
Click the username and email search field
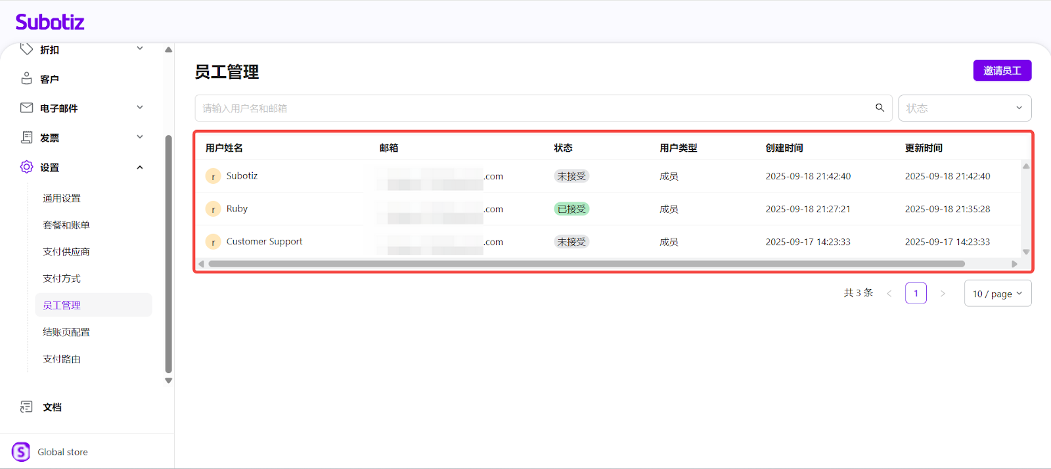pos(532,108)
